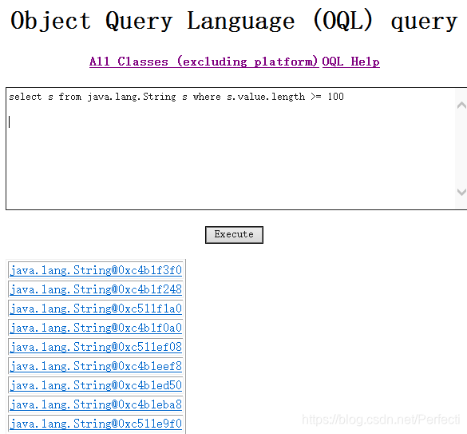
Task: Open the OQL Help link
Action: [350, 62]
